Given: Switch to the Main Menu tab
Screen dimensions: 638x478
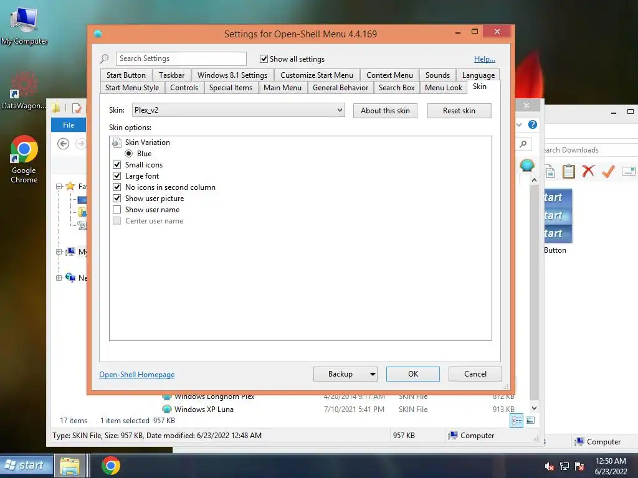Looking at the screenshot, I should pyautogui.click(x=282, y=88).
